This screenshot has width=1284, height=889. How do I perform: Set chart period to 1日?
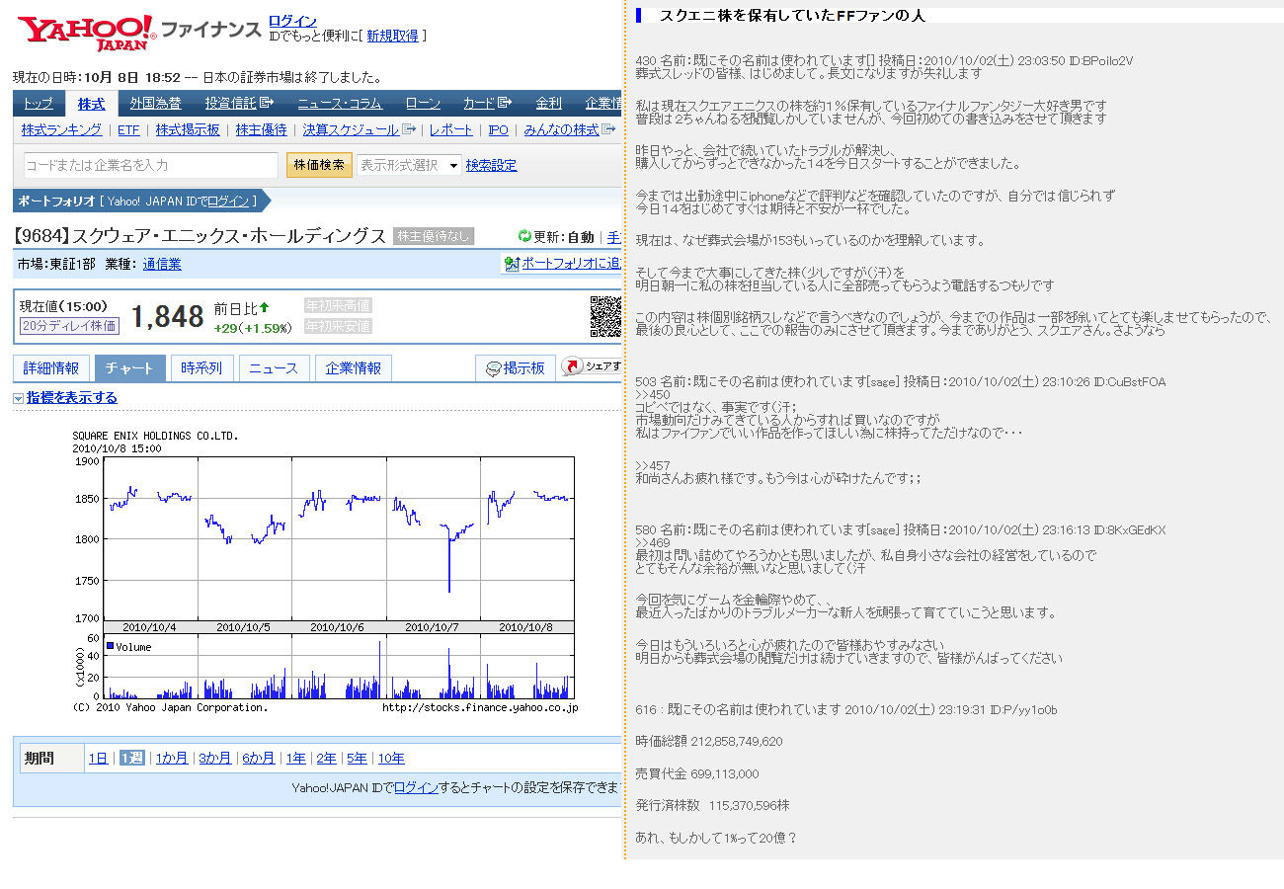coord(98,759)
